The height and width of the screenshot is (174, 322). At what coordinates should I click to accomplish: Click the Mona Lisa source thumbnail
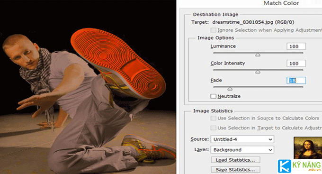(308, 148)
